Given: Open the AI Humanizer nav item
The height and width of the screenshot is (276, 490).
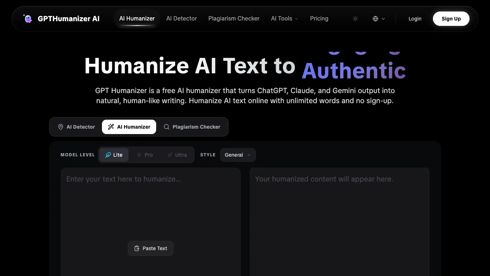Looking at the screenshot, I should tap(137, 18).
